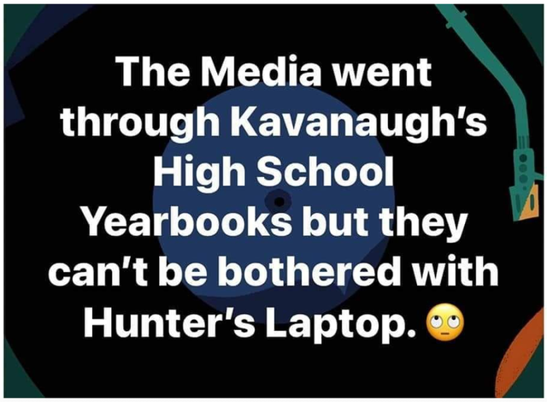Click the word "went" in the first line
The width and height of the screenshot is (547, 402).
click(382, 73)
